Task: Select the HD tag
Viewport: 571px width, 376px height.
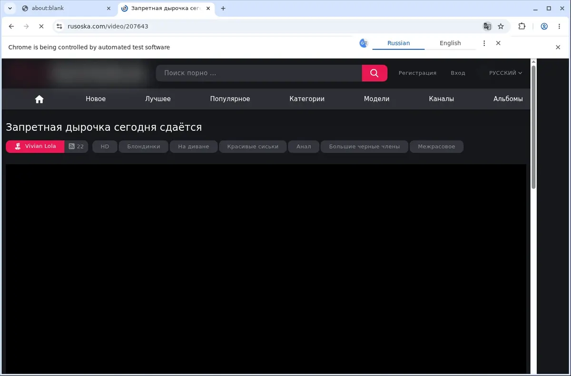Action: 105,147
